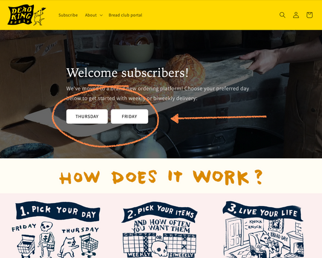Screen dimensions: 322x258
Task: Choose the FRIDAY delivery button
Action: click(x=129, y=117)
